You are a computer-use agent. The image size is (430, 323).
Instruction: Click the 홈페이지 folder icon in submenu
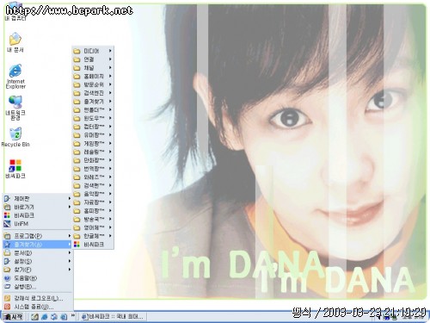coord(77,77)
